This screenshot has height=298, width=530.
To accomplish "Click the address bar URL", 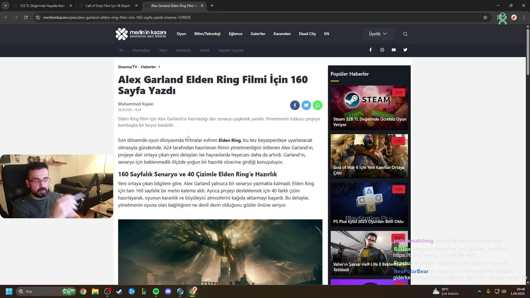I will point(117,17).
